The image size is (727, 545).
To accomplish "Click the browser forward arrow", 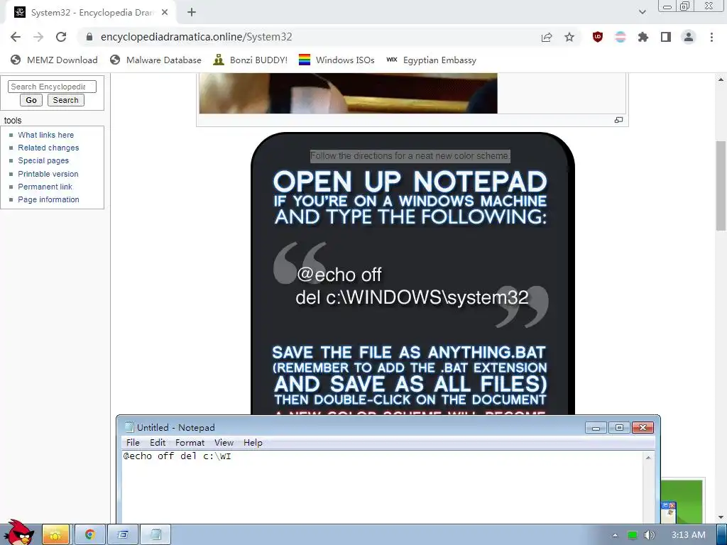I will tap(38, 37).
